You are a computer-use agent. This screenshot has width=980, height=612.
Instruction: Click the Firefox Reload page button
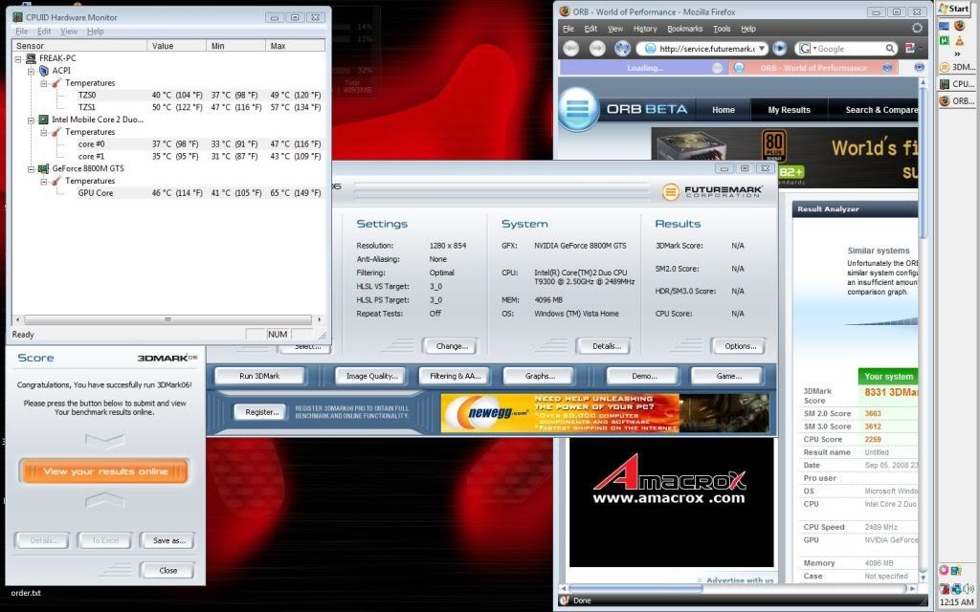[622, 48]
